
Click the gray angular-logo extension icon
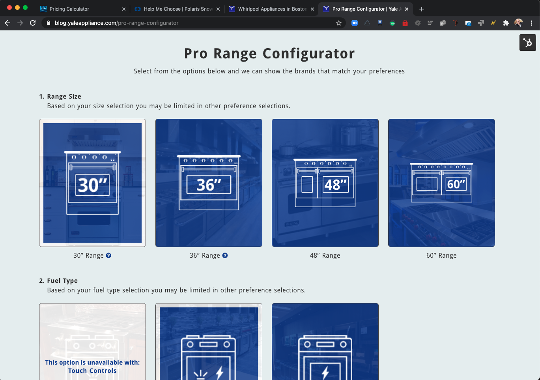pos(481,23)
